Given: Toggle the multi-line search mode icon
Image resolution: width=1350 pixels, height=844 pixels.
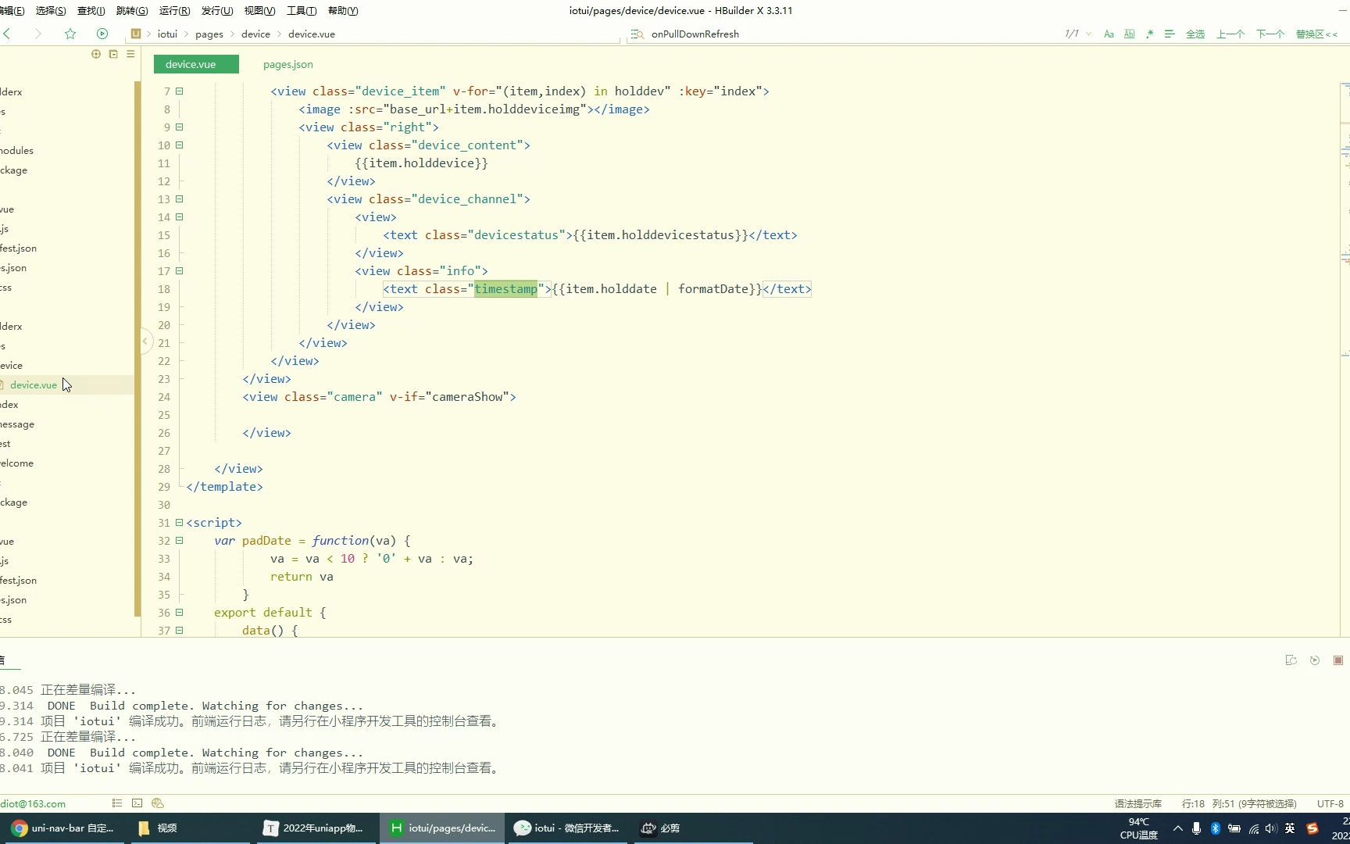Looking at the screenshot, I should click(x=1170, y=34).
